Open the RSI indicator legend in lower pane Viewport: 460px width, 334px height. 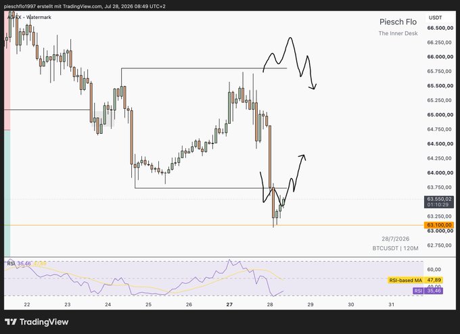(x=26, y=263)
